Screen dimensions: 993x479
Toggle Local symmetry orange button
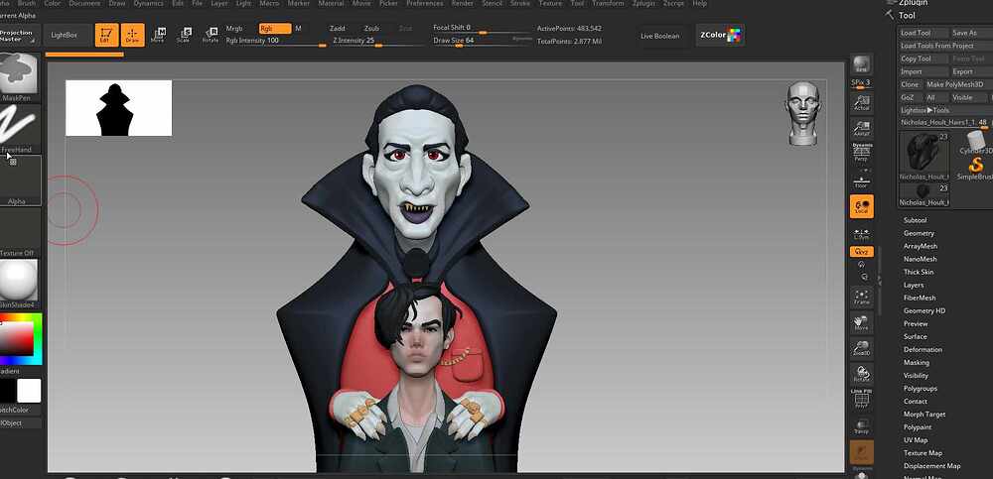coord(861,207)
